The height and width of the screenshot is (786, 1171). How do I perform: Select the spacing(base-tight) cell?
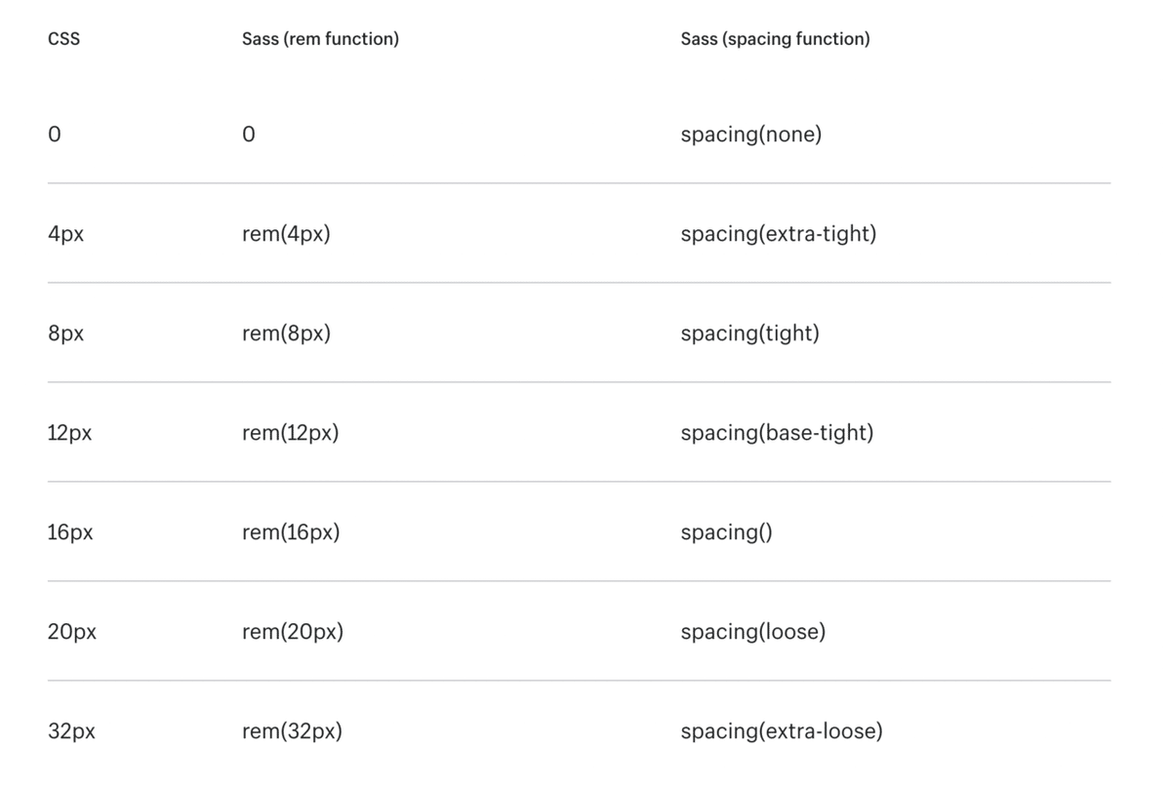(x=777, y=433)
